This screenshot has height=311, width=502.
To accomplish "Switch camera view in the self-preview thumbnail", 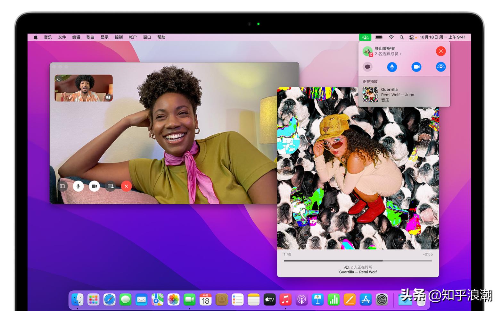I will click(60, 79).
